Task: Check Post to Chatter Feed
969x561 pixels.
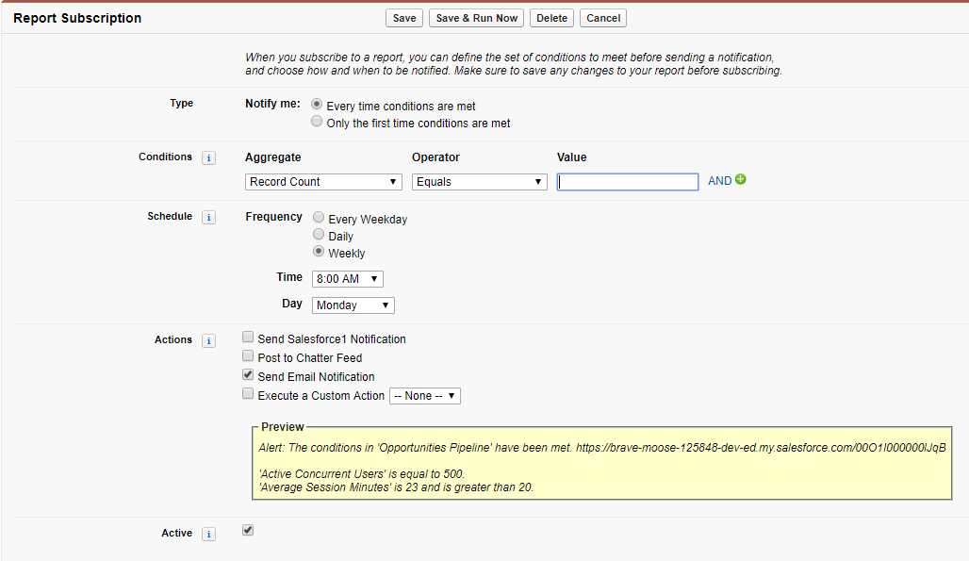Action: click(248, 356)
